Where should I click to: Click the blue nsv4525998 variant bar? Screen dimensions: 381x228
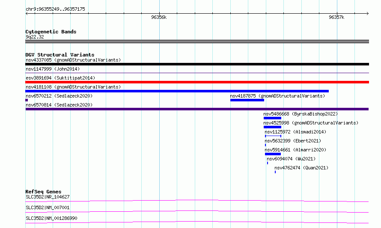coord(272,127)
